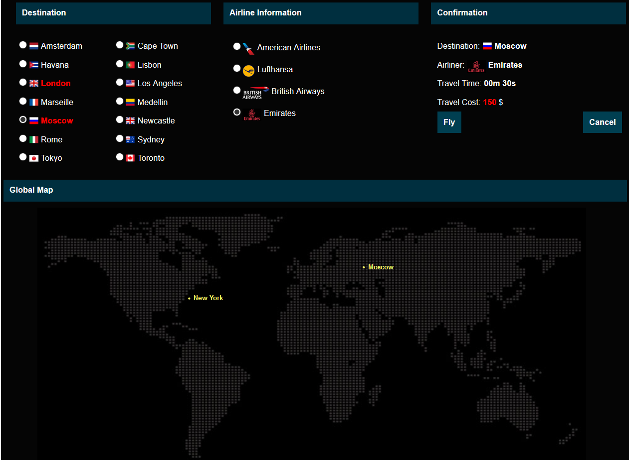This screenshot has width=629, height=460.
Task: Choose the Lufthansa airline radio button
Action: click(237, 68)
